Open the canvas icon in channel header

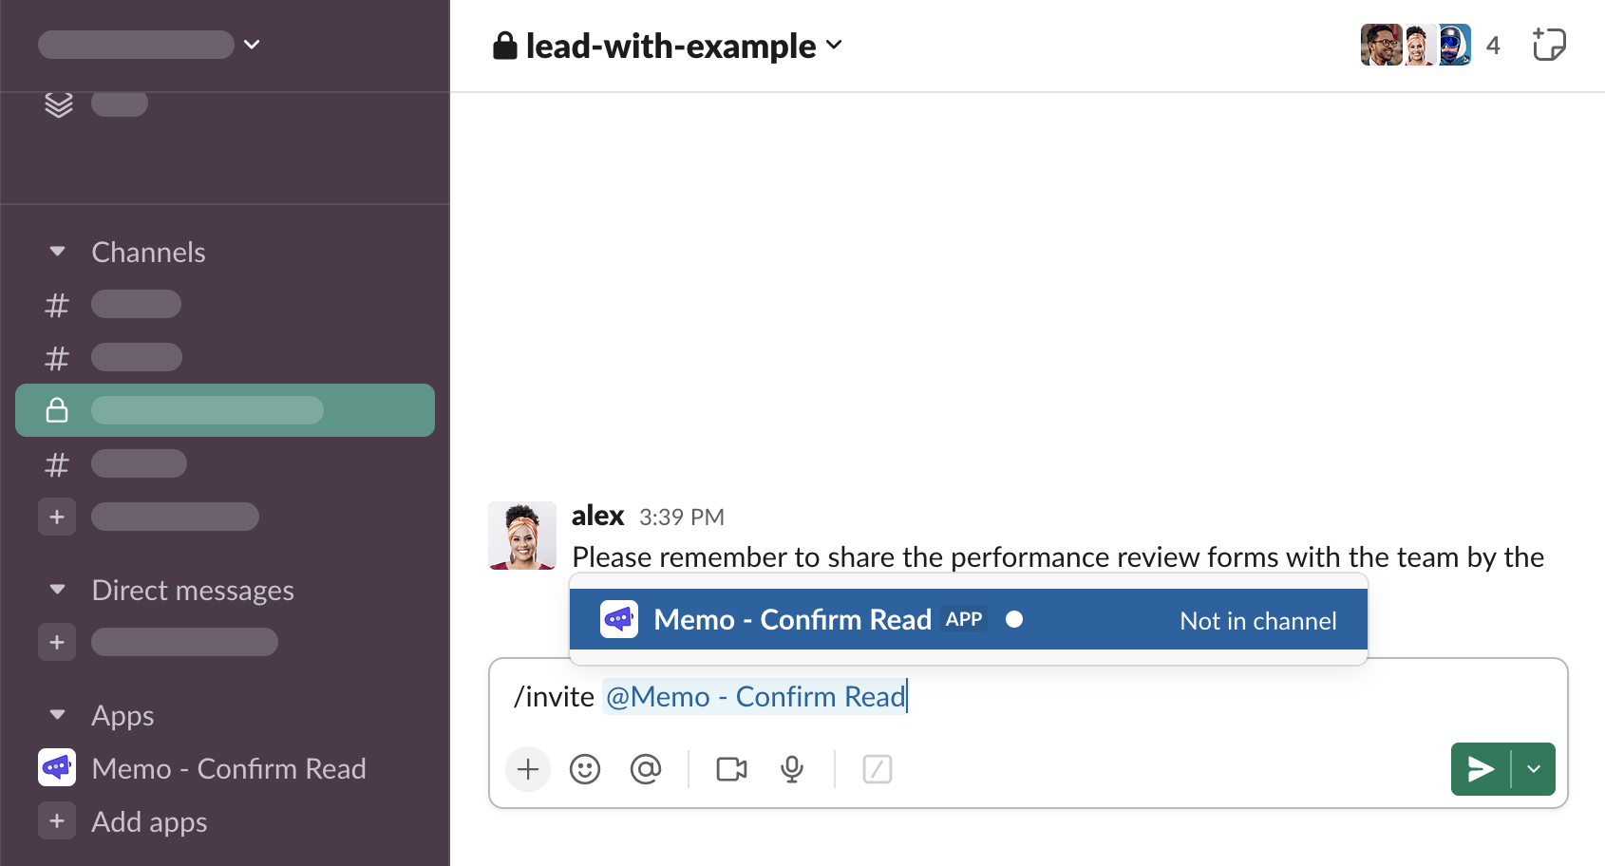coord(1549,45)
